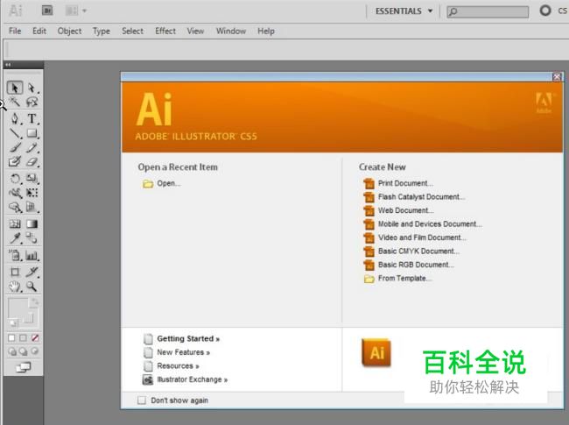The height and width of the screenshot is (425, 569).
Task: Set paint type to None
Action: 35,338
